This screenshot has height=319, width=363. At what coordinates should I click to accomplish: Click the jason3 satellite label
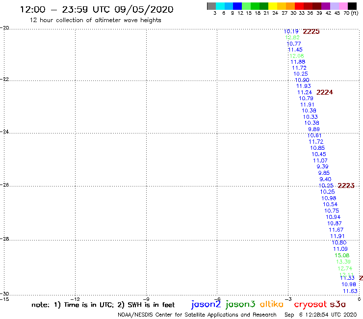(x=240, y=304)
